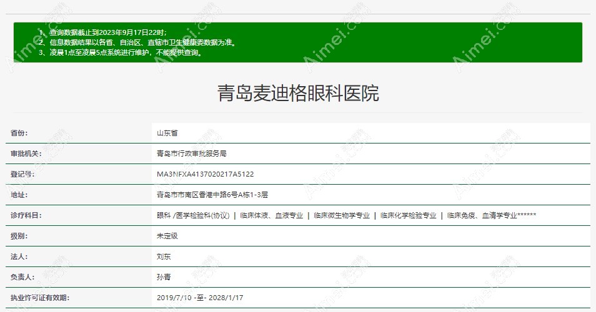
Task: Click the 临床化学检验专业 entry
Action: coord(408,215)
